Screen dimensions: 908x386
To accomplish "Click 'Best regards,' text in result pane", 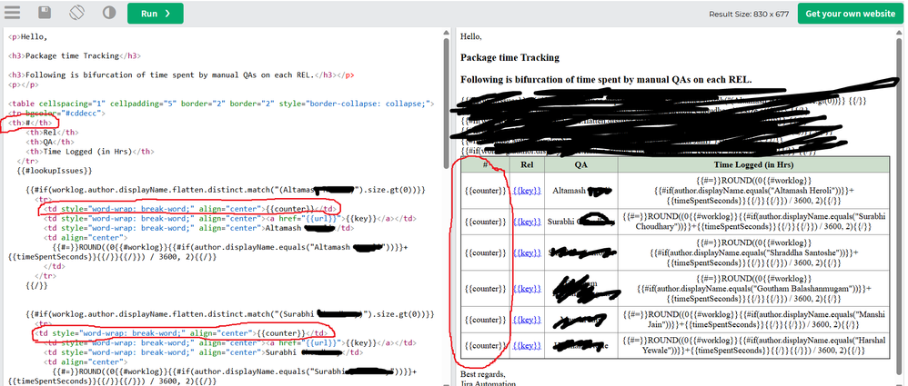I will coord(482,374).
